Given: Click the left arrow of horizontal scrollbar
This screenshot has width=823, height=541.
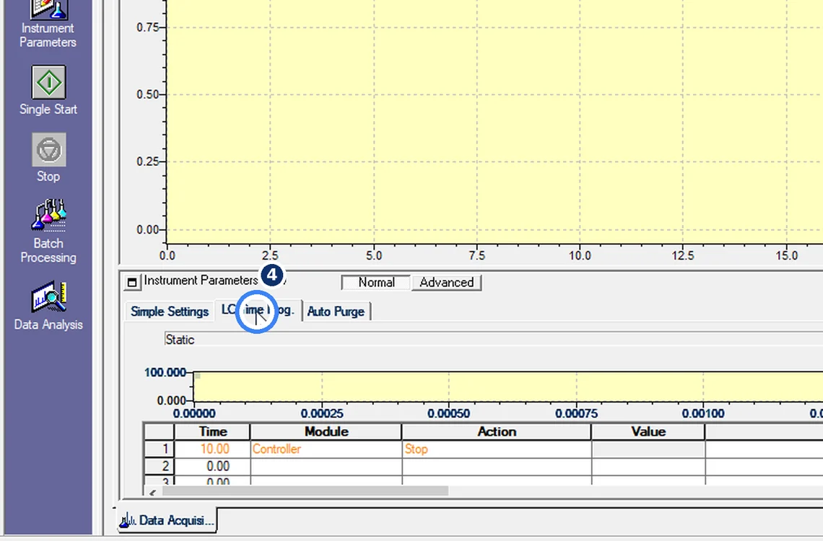Looking at the screenshot, I should 153,492.
